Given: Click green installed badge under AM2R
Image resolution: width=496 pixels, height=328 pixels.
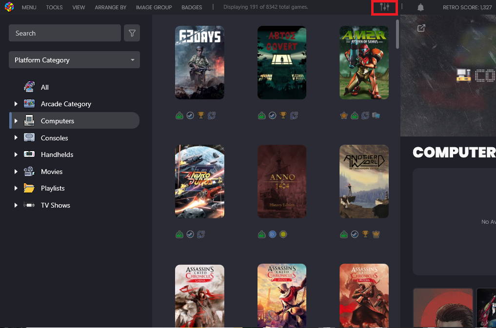Looking at the screenshot, I should tap(355, 116).
